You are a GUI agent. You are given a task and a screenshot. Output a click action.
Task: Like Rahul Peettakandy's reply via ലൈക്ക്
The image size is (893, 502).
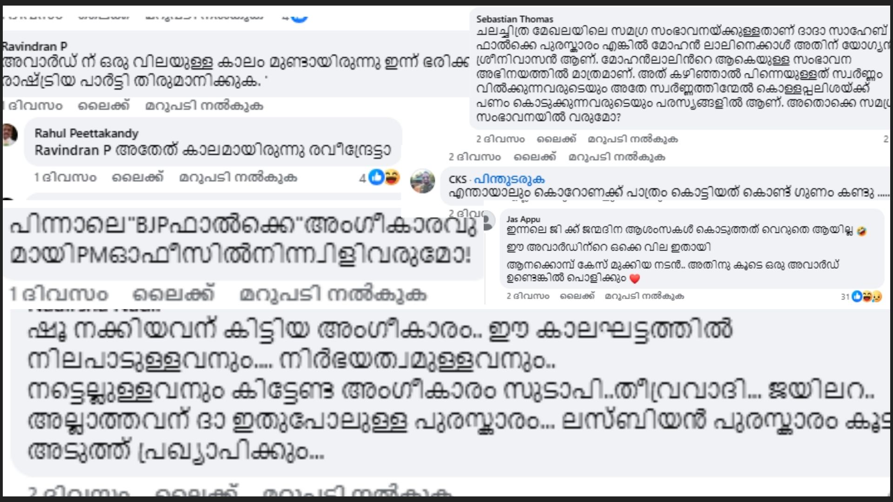[138, 178]
